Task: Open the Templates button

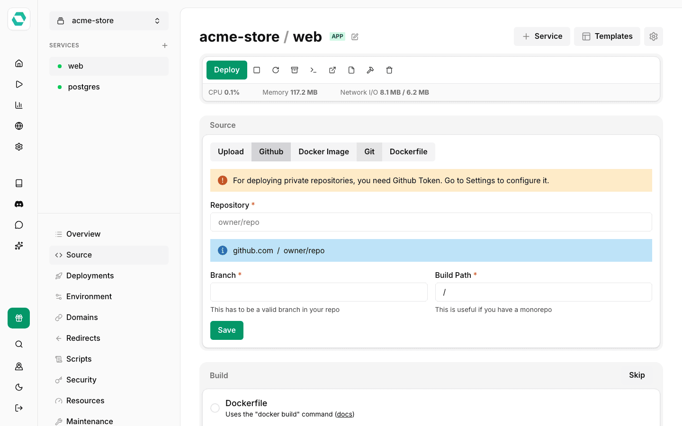Action: click(x=607, y=36)
